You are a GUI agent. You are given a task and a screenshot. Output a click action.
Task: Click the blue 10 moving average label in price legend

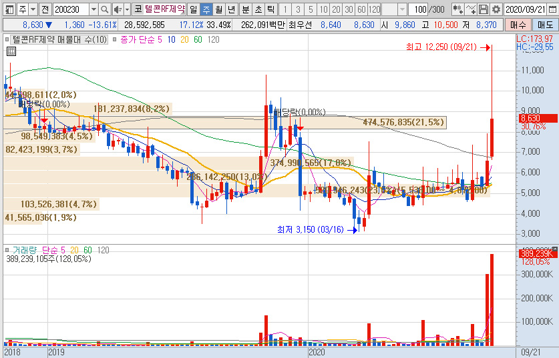tap(171, 39)
